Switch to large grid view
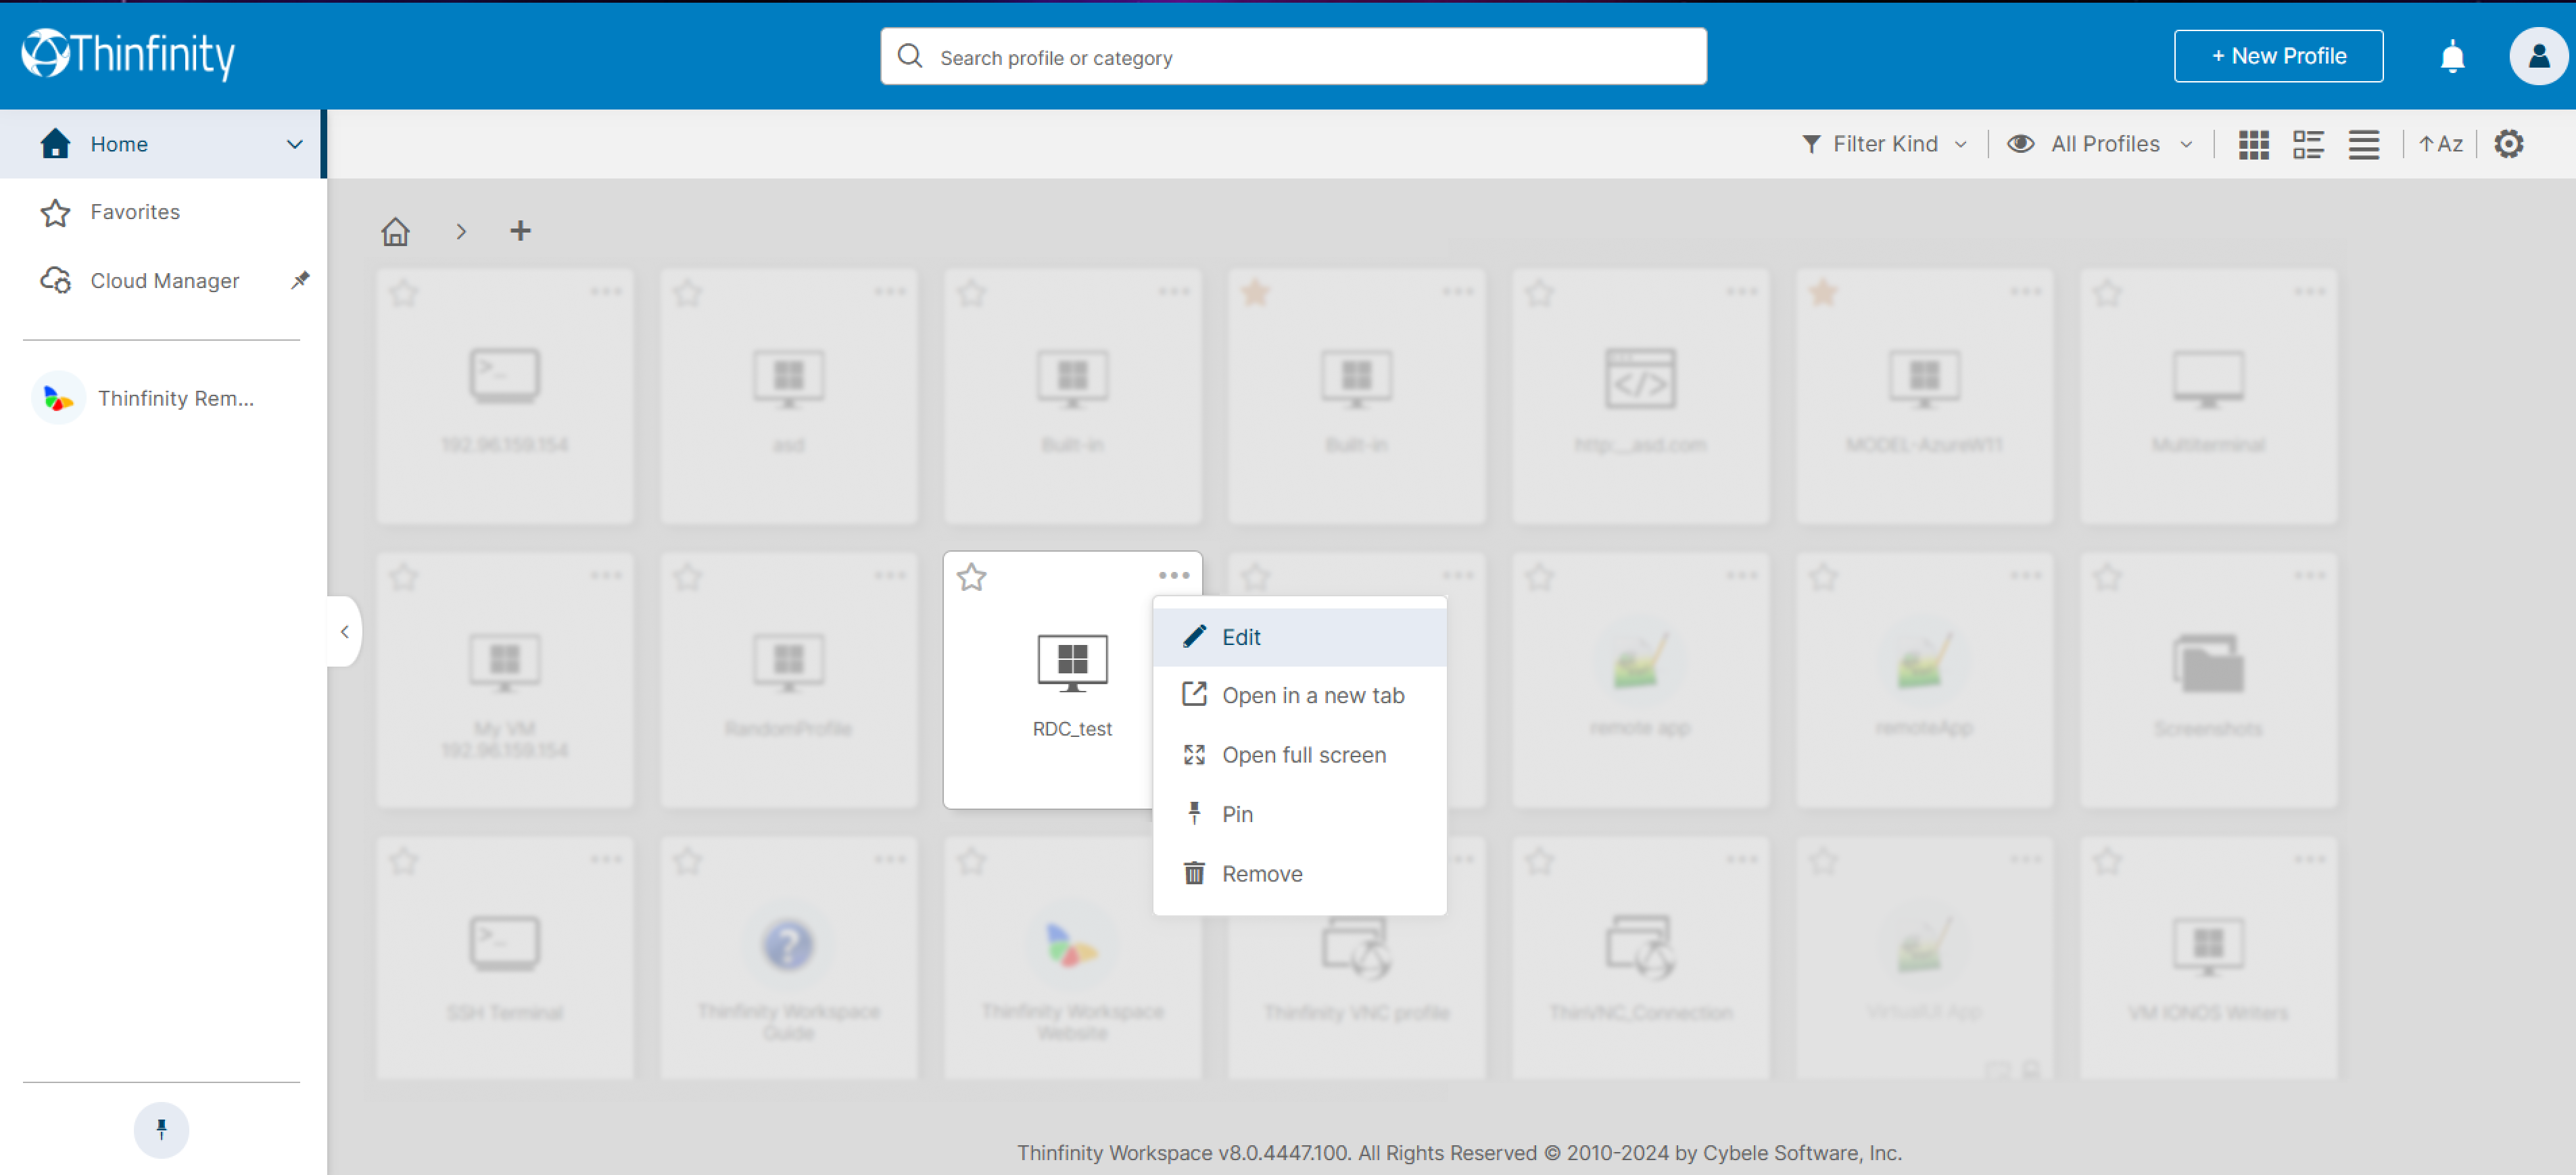This screenshot has height=1175, width=2576. 2253,144
